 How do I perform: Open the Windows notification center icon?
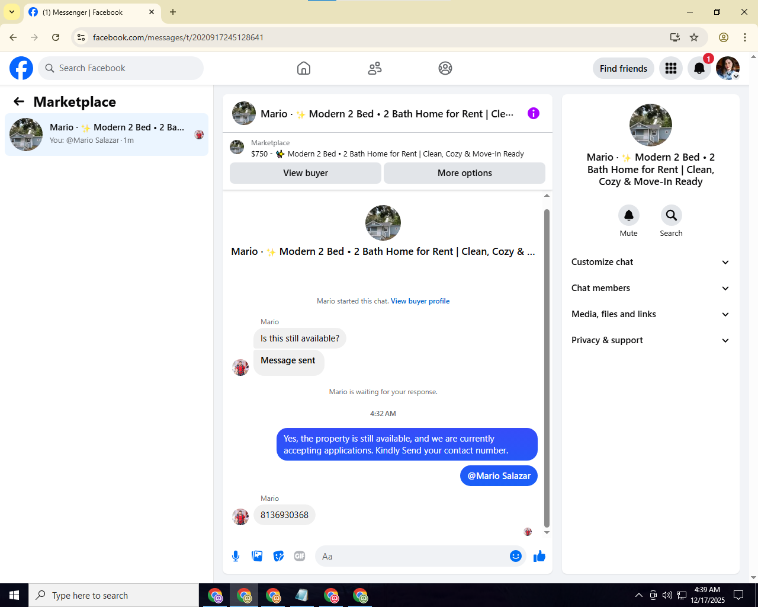(x=738, y=595)
